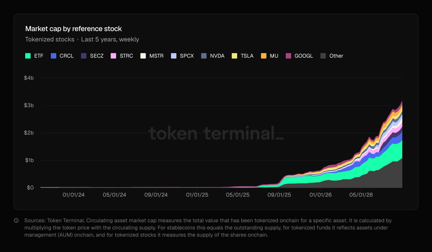Toggle the MSTR legend label
Viewport: 432px width, 252px height.
point(156,56)
